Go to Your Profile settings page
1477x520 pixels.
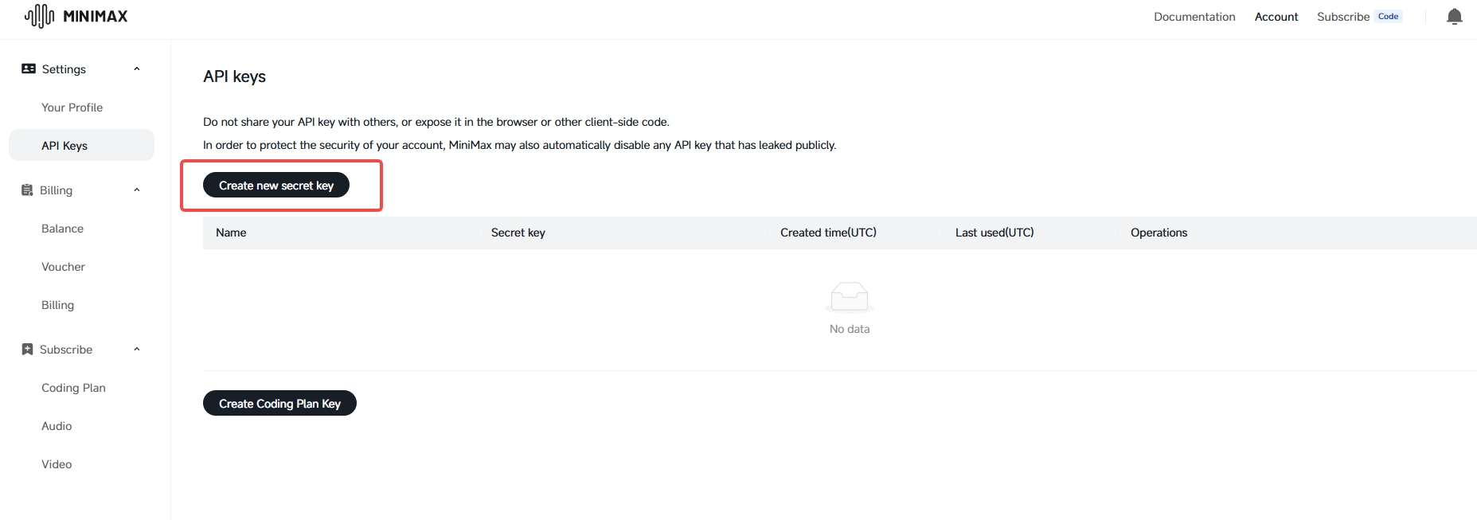[x=72, y=108]
